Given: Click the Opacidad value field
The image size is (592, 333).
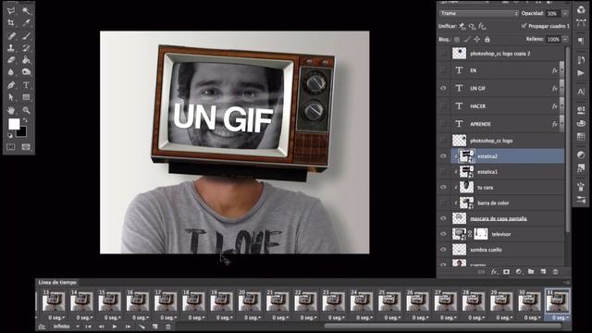Looking at the screenshot, I should [553, 14].
